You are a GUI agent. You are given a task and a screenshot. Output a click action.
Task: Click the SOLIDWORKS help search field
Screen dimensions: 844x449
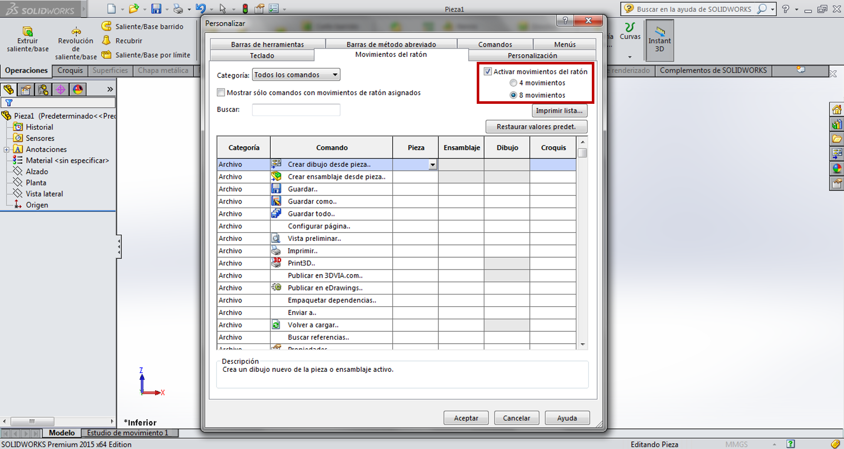tap(694, 9)
